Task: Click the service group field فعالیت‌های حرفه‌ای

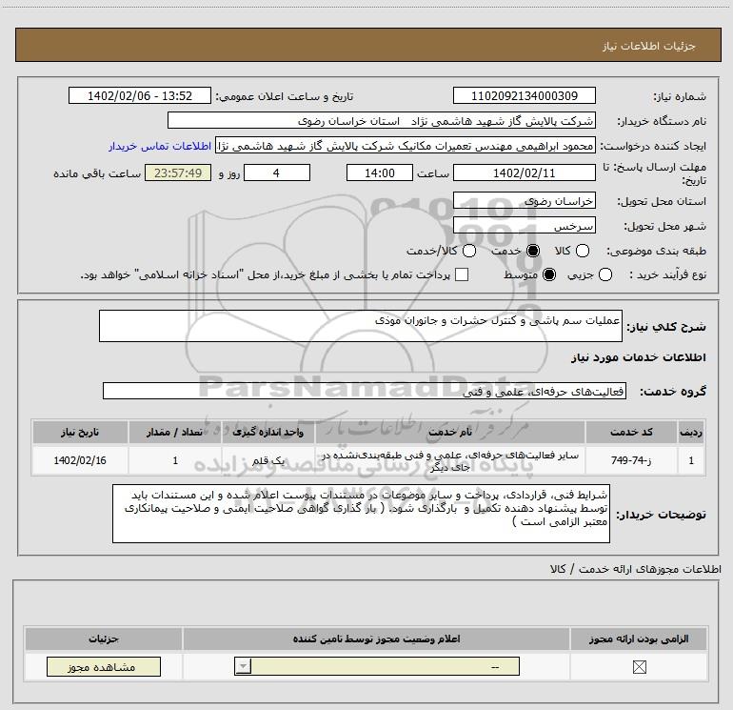Action: coord(365,392)
